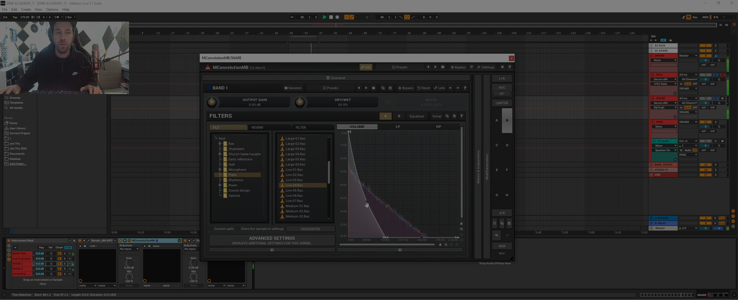This screenshot has width=738, height=300.
Task: Expand the Microphone folder in the file tree
Action: point(220,170)
